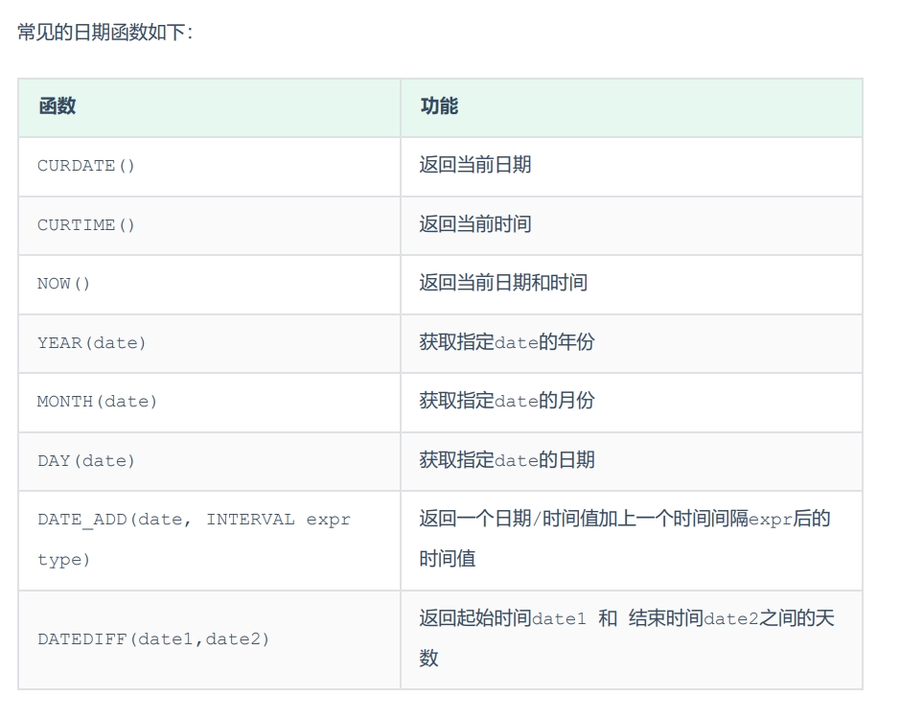Click the DAY(date) function cell

click(86, 461)
